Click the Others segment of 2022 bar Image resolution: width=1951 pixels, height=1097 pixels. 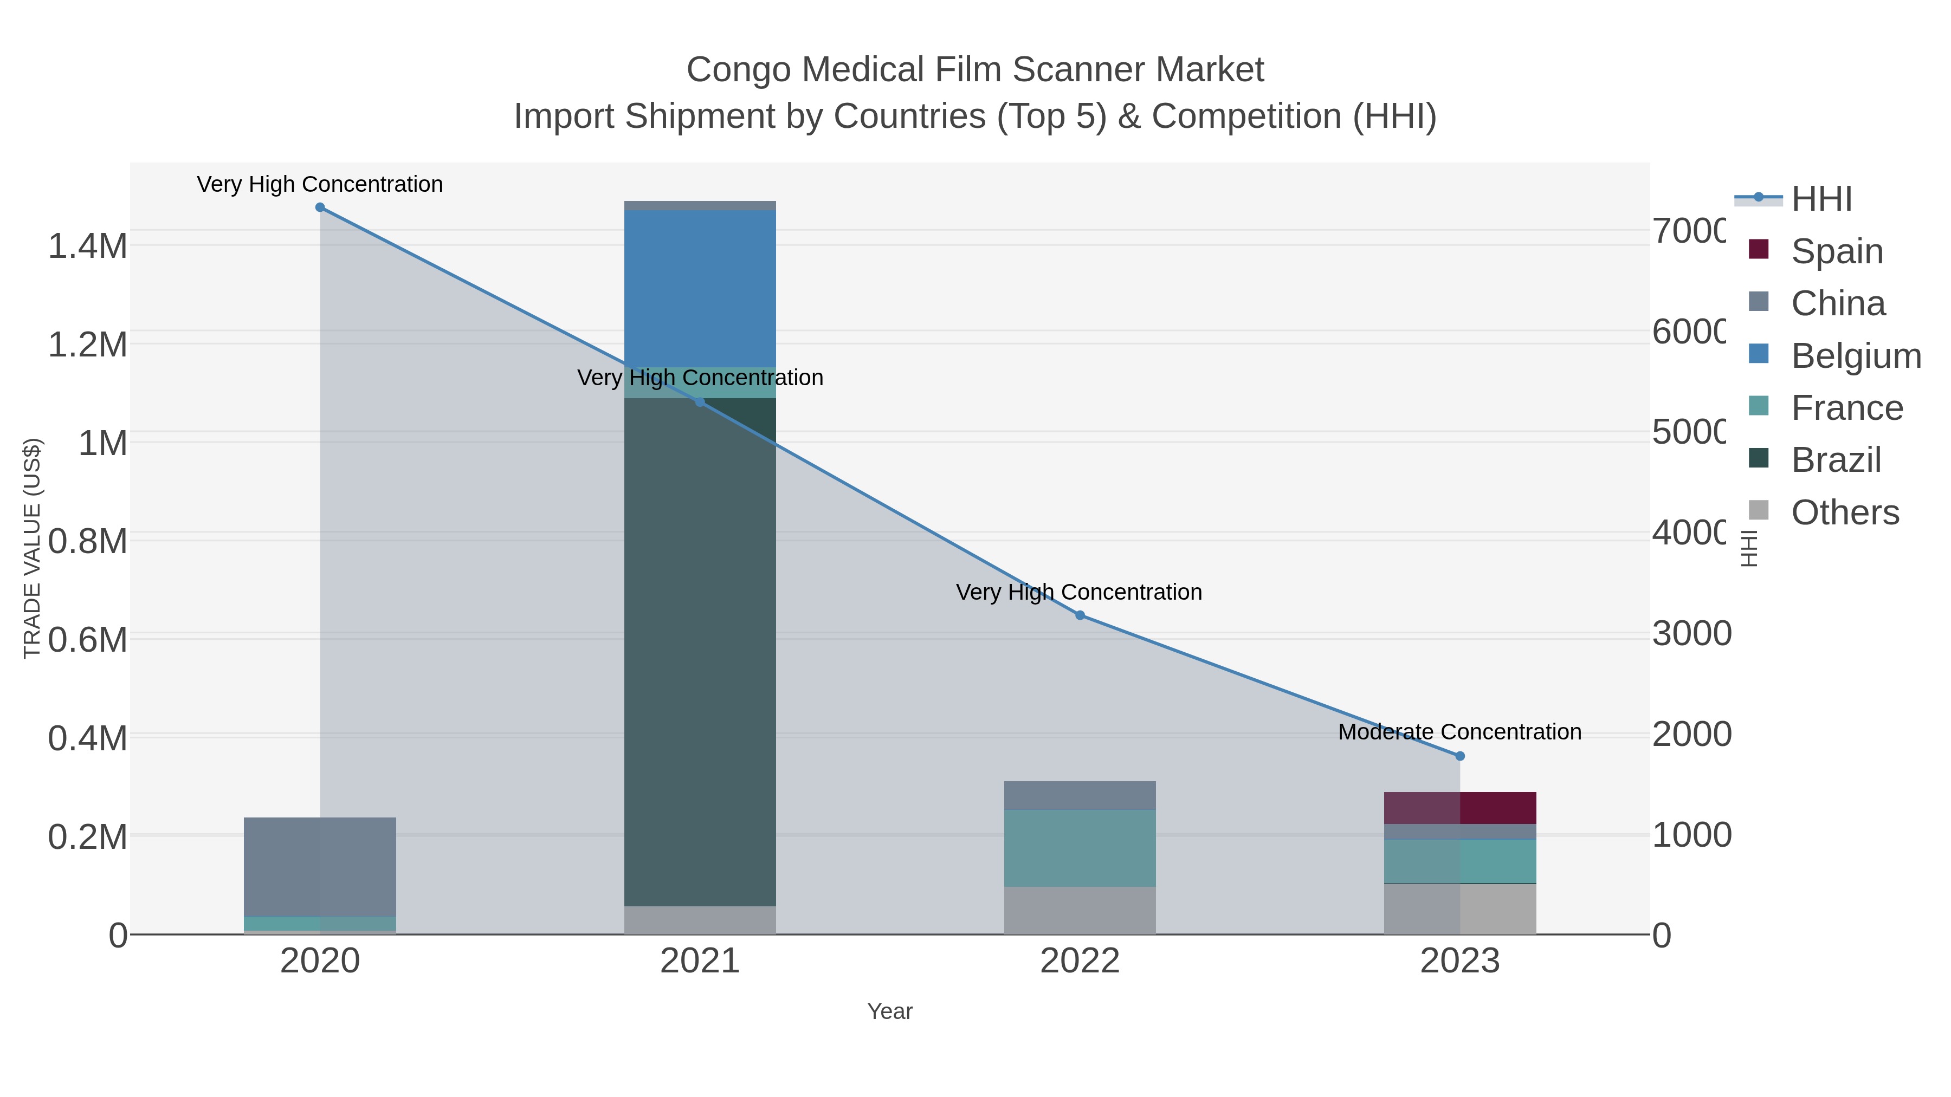pos(1080,911)
